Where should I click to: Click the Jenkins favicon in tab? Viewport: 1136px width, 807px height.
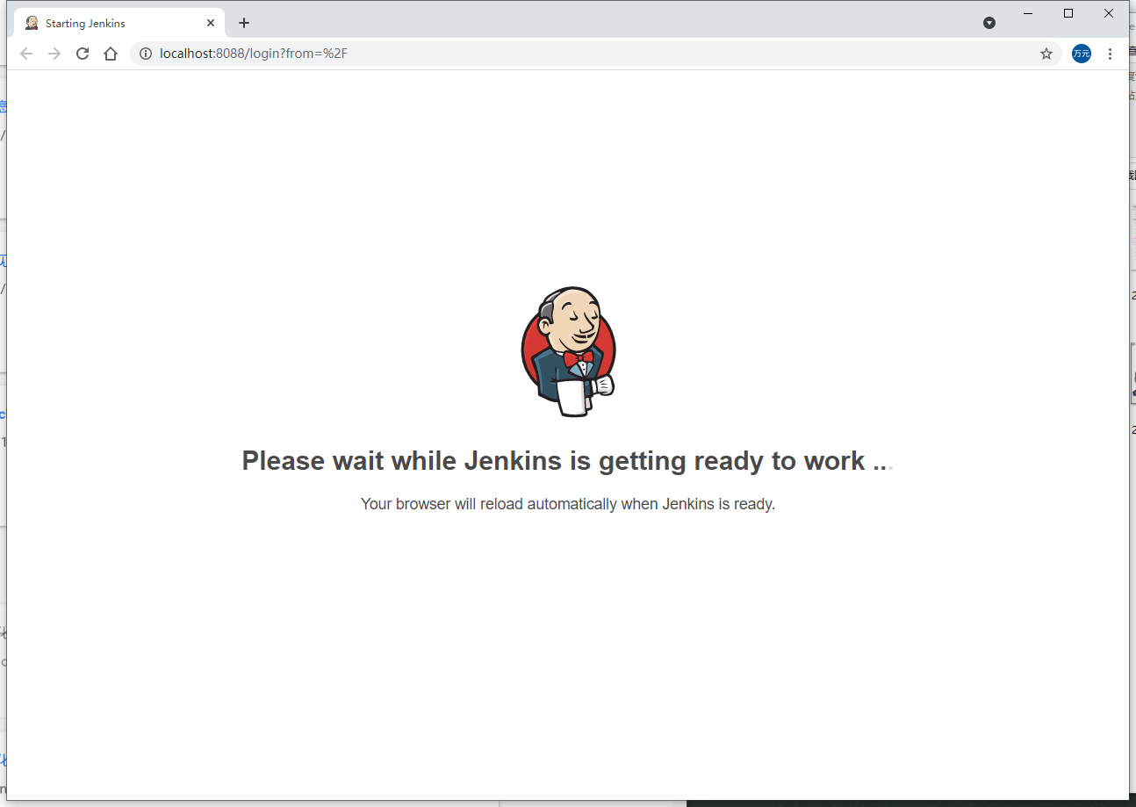pos(32,23)
